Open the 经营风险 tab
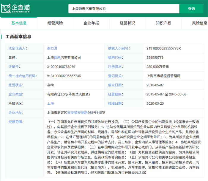The height and width of the screenshot is (181, 208). point(55,23)
